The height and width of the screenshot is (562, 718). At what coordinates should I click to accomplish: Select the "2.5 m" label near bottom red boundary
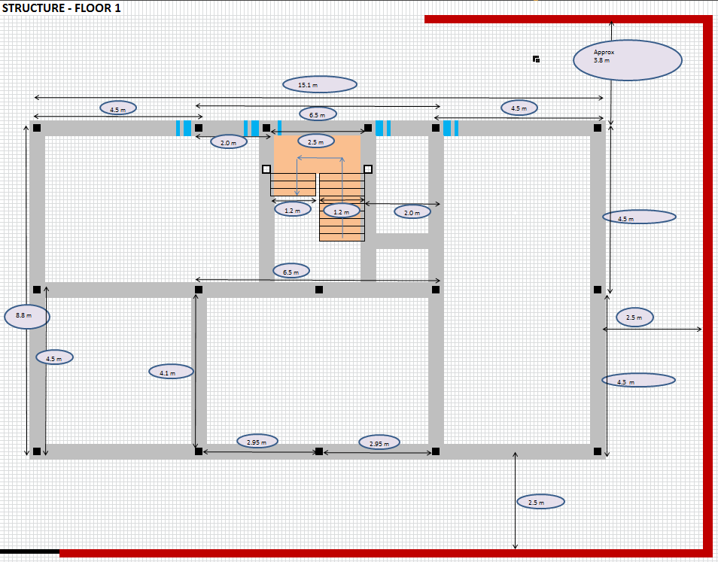541,502
